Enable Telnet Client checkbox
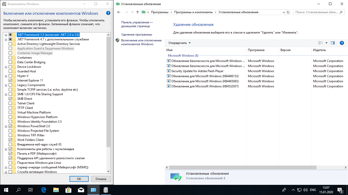The height and width of the screenshot is (195, 348). coord(10,103)
